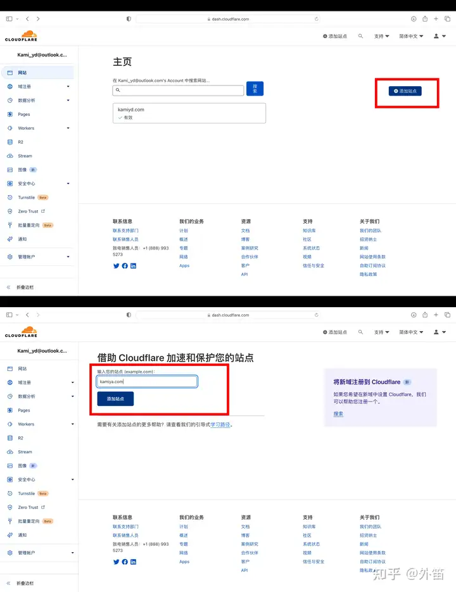The height and width of the screenshot is (592, 456).
Task: Click forward arrow in lower browser window
Action: tap(38, 315)
